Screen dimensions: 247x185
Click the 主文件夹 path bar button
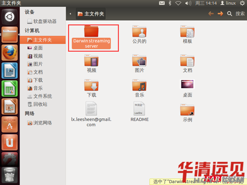coord(91,14)
